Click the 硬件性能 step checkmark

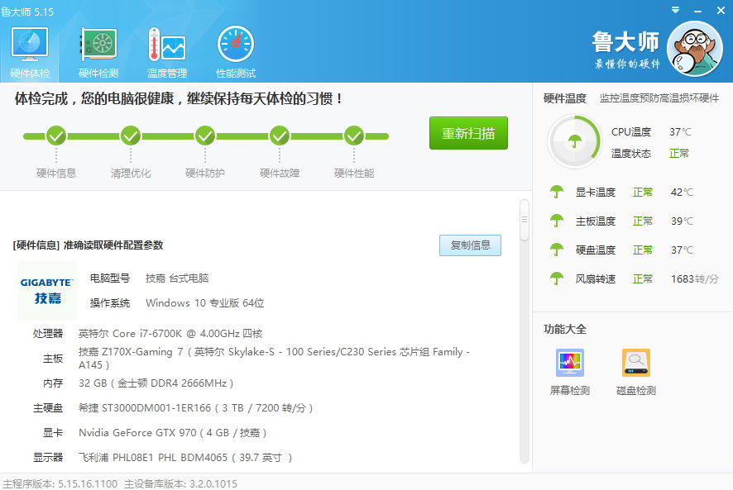coord(354,136)
